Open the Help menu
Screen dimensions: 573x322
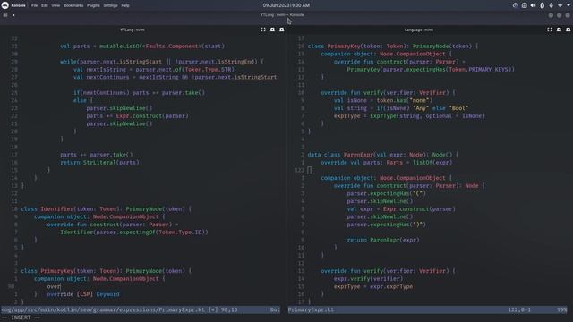(x=125, y=5)
